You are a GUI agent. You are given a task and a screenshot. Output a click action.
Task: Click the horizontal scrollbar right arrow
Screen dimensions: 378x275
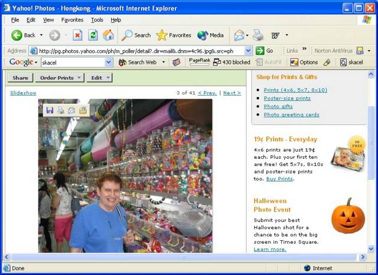click(362, 257)
